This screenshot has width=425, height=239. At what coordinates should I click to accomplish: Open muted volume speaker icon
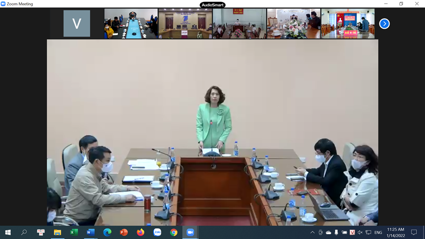[360, 232]
